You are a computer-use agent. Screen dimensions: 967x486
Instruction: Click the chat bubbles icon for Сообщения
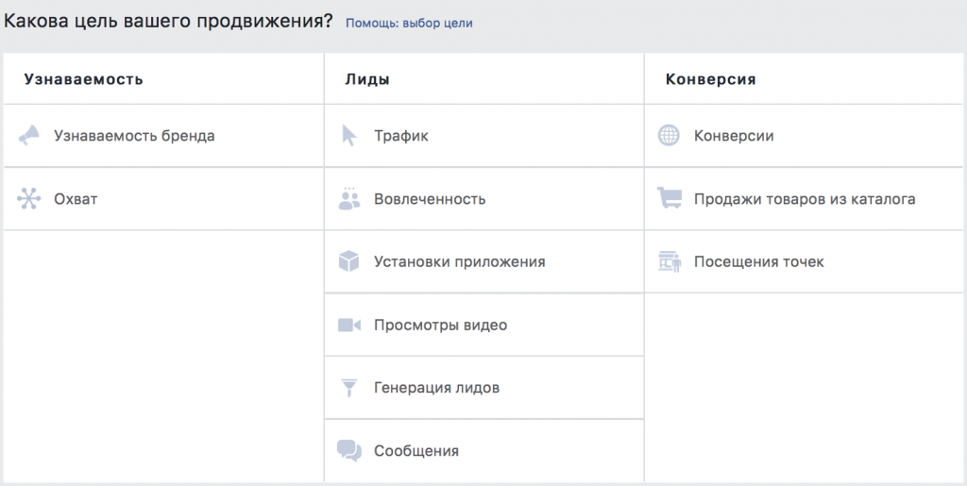point(349,451)
